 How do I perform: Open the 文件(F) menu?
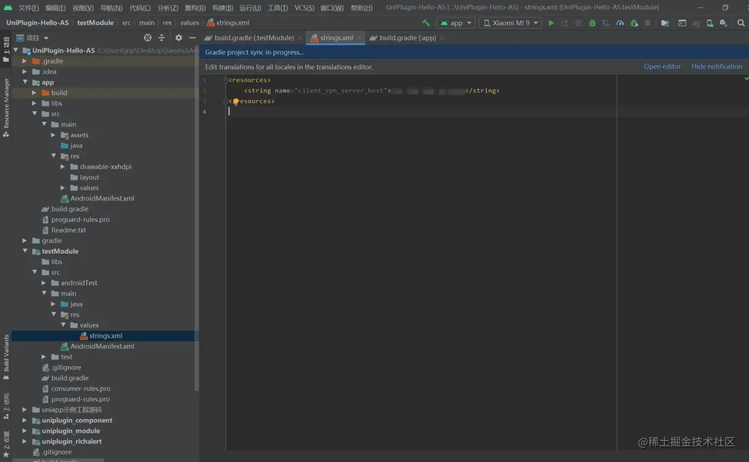tap(28, 8)
